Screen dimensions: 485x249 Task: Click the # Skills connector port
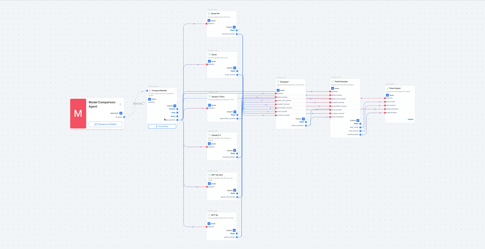(x=124, y=117)
